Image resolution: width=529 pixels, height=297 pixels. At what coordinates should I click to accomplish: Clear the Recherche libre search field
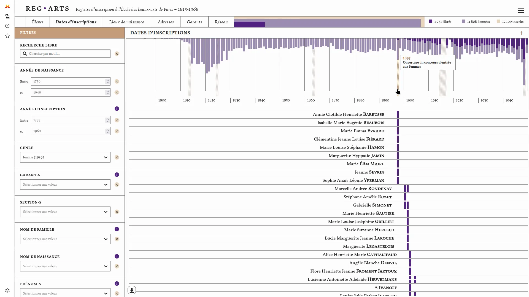tap(117, 54)
